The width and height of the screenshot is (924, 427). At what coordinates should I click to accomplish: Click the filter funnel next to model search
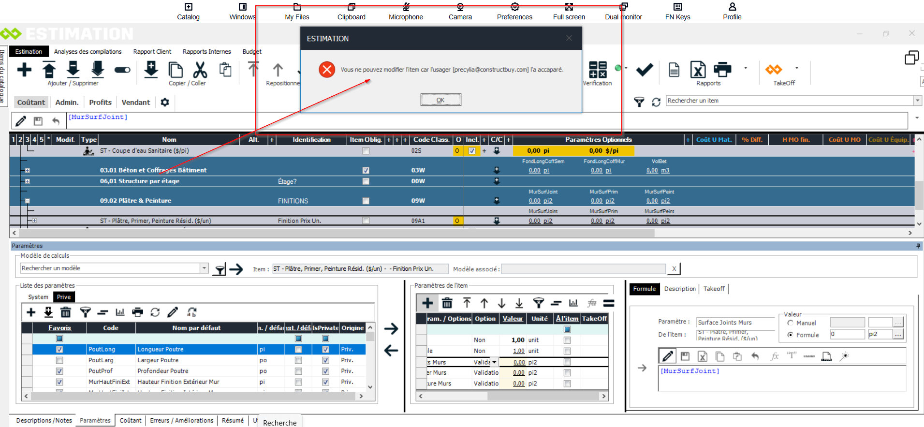coord(220,269)
